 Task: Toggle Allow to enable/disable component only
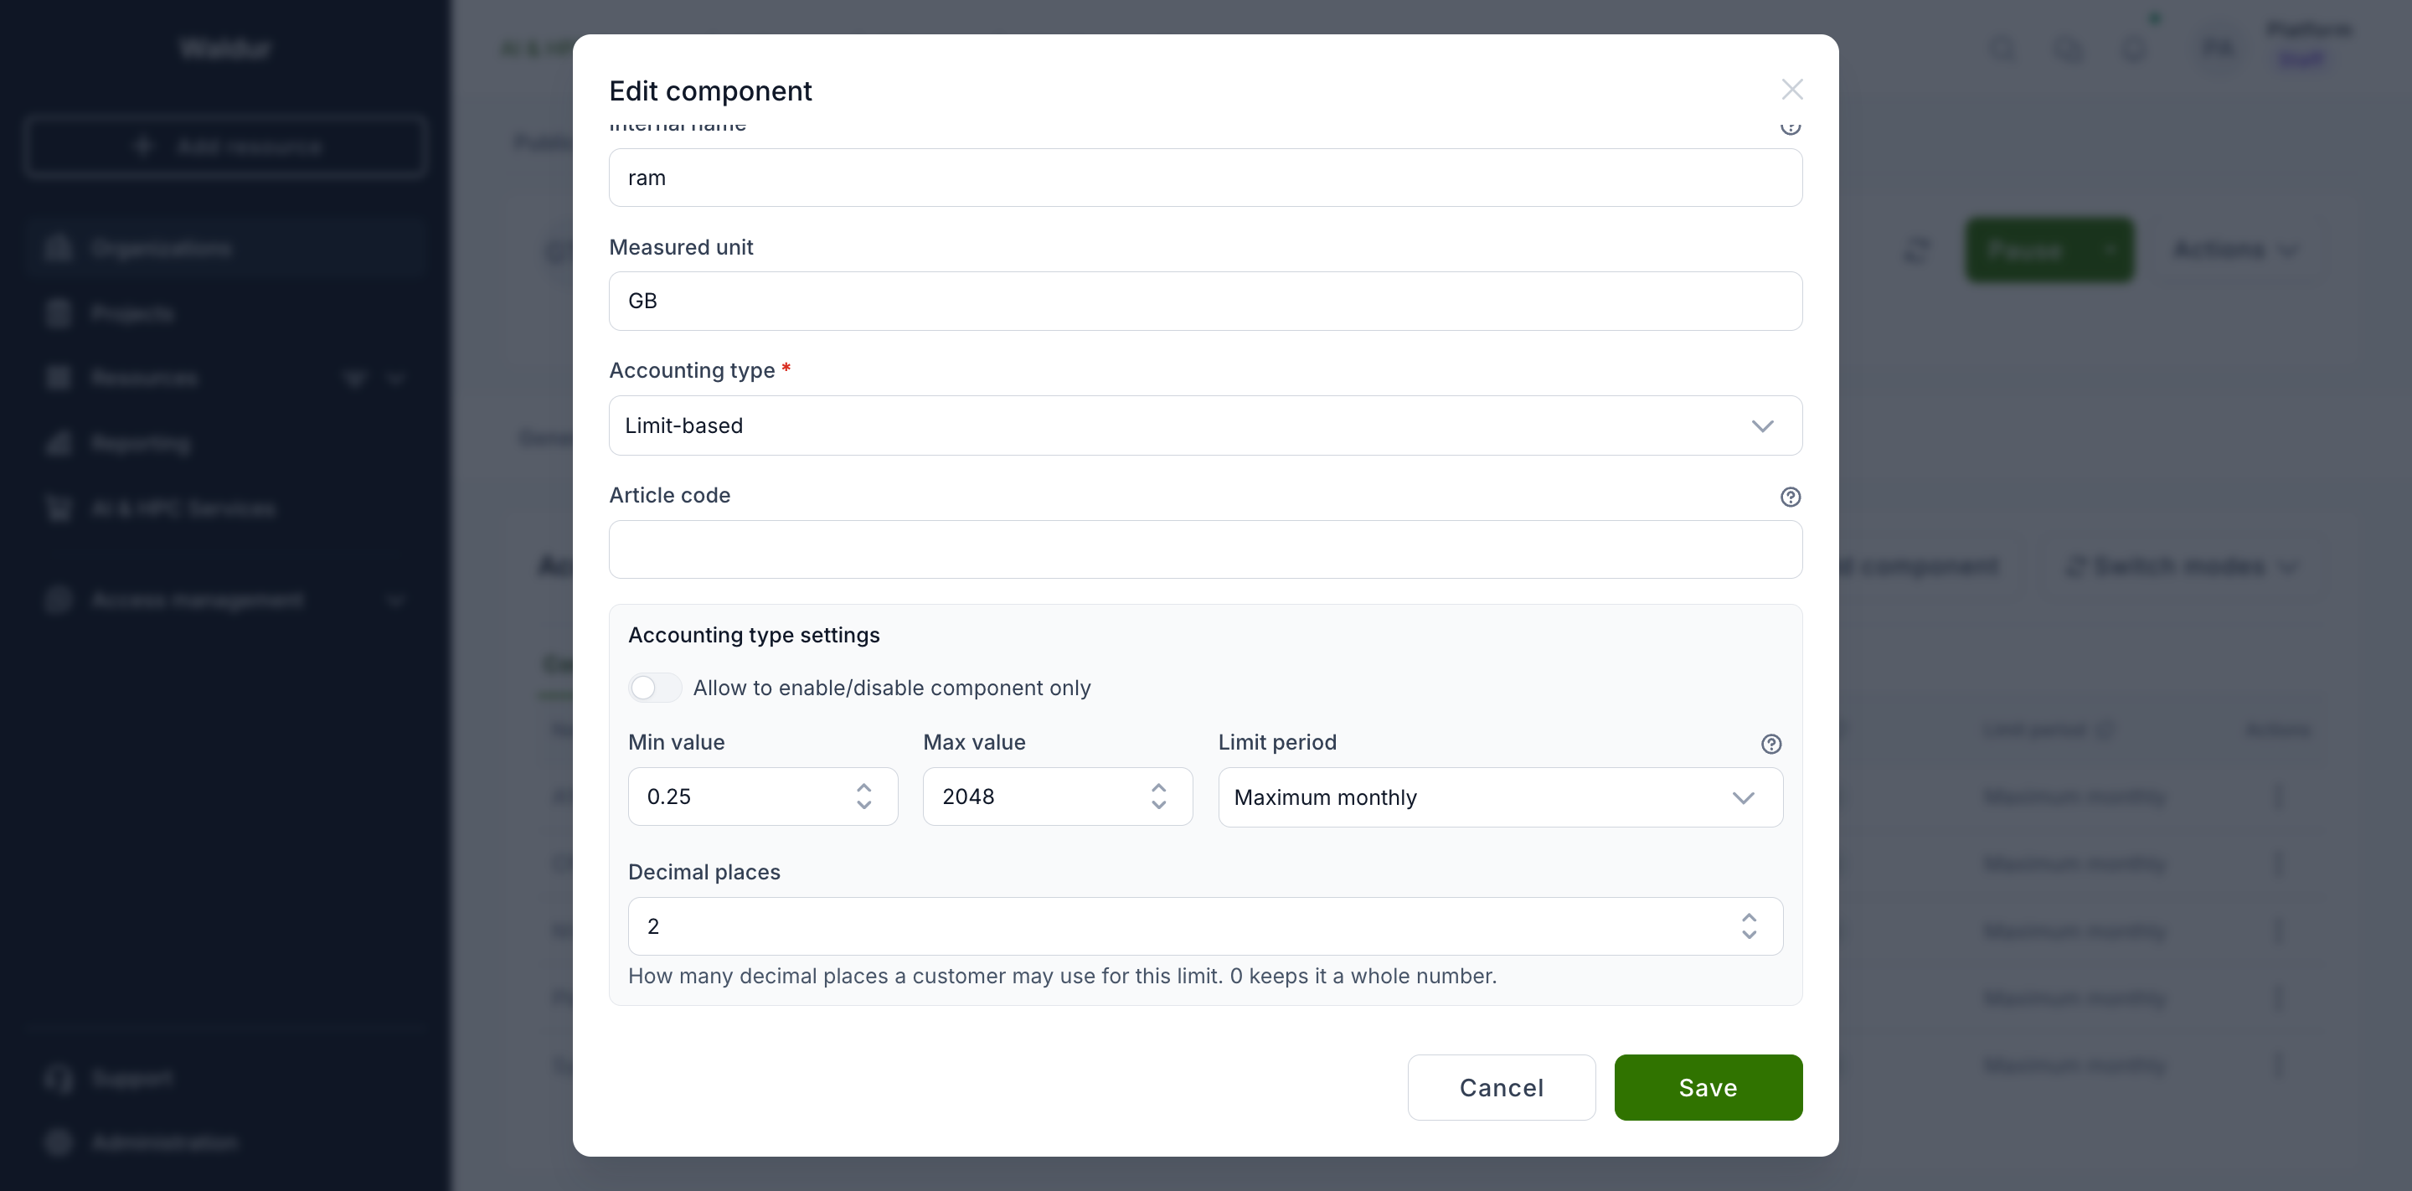[654, 688]
